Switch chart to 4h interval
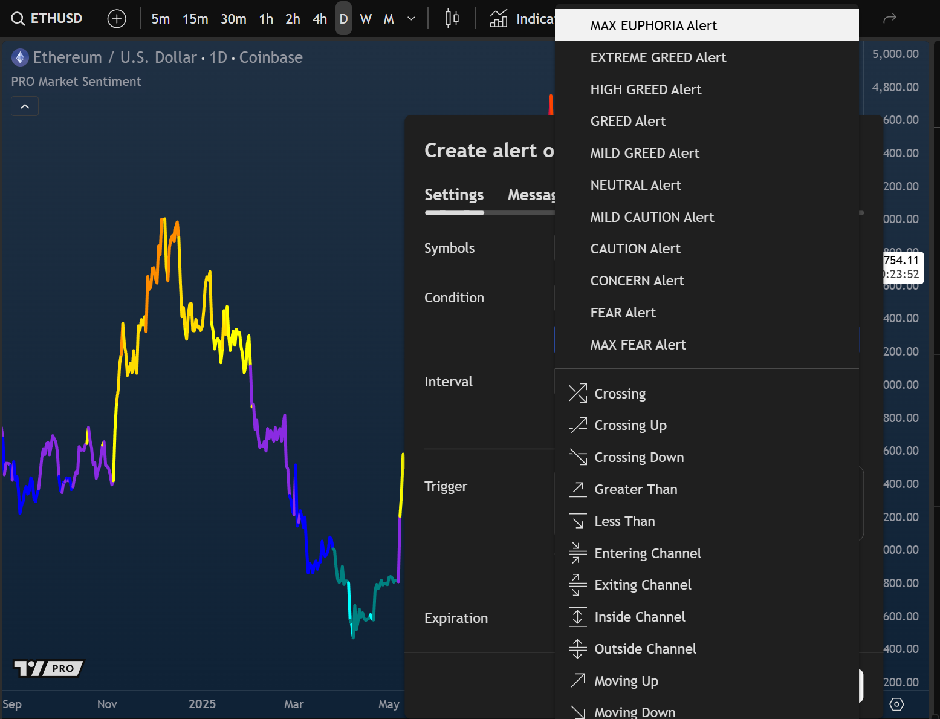Image resolution: width=940 pixels, height=719 pixels. pyautogui.click(x=320, y=19)
